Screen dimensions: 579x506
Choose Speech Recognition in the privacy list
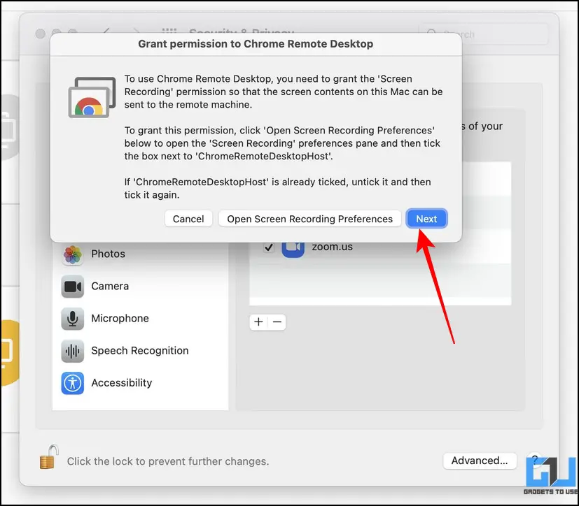point(140,351)
